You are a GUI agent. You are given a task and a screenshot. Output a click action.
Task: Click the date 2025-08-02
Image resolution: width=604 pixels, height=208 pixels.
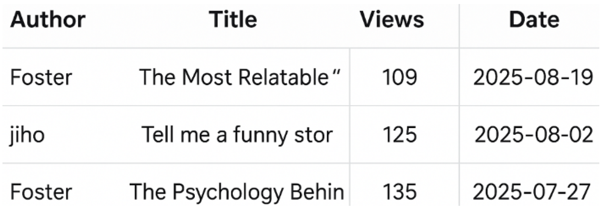pyautogui.click(x=533, y=135)
